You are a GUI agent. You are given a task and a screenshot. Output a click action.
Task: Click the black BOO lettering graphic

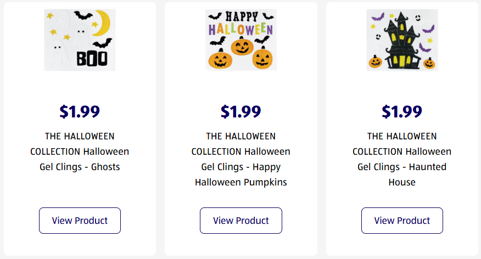(x=92, y=58)
